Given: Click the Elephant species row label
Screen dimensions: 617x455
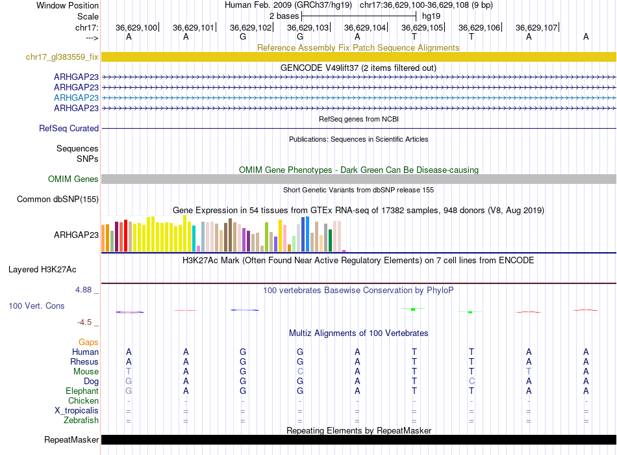Looking at the screenshot, I should click(x=82, y=391).
